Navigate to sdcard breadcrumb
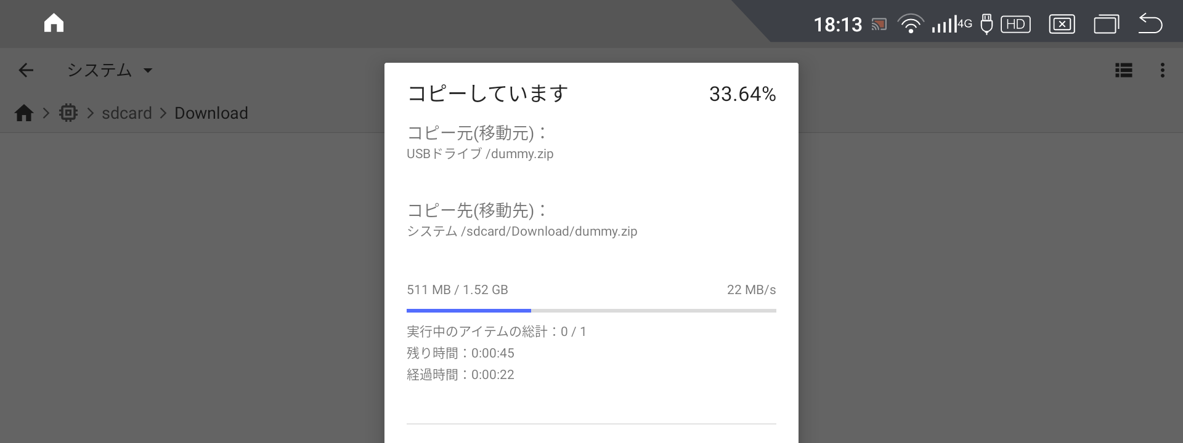This screenshot has height=443, width=1183. tap(127, 113)
